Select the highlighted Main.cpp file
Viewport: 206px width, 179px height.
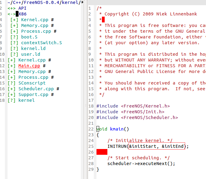29,66
